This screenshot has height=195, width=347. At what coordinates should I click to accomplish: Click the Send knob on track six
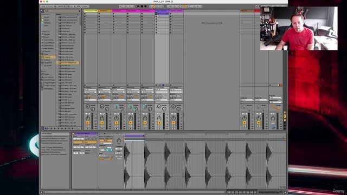pyautogui.click(x=159, y=107)
